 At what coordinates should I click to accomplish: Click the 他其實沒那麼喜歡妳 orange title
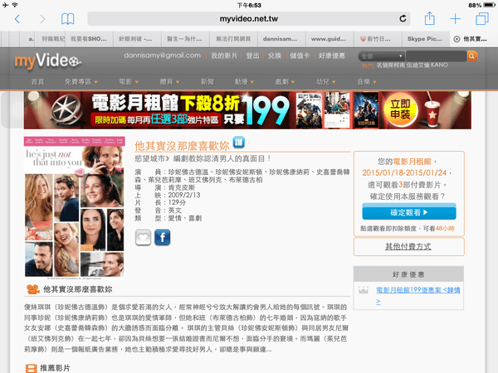click(x=182, y=146)
